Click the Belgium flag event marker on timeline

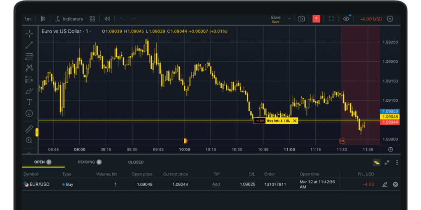185,141
